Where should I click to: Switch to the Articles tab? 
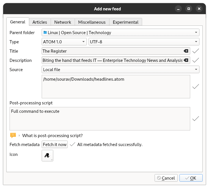pos(40,22)
